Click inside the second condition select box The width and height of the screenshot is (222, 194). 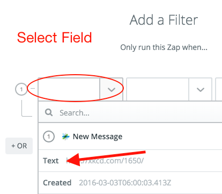(158, 89)
